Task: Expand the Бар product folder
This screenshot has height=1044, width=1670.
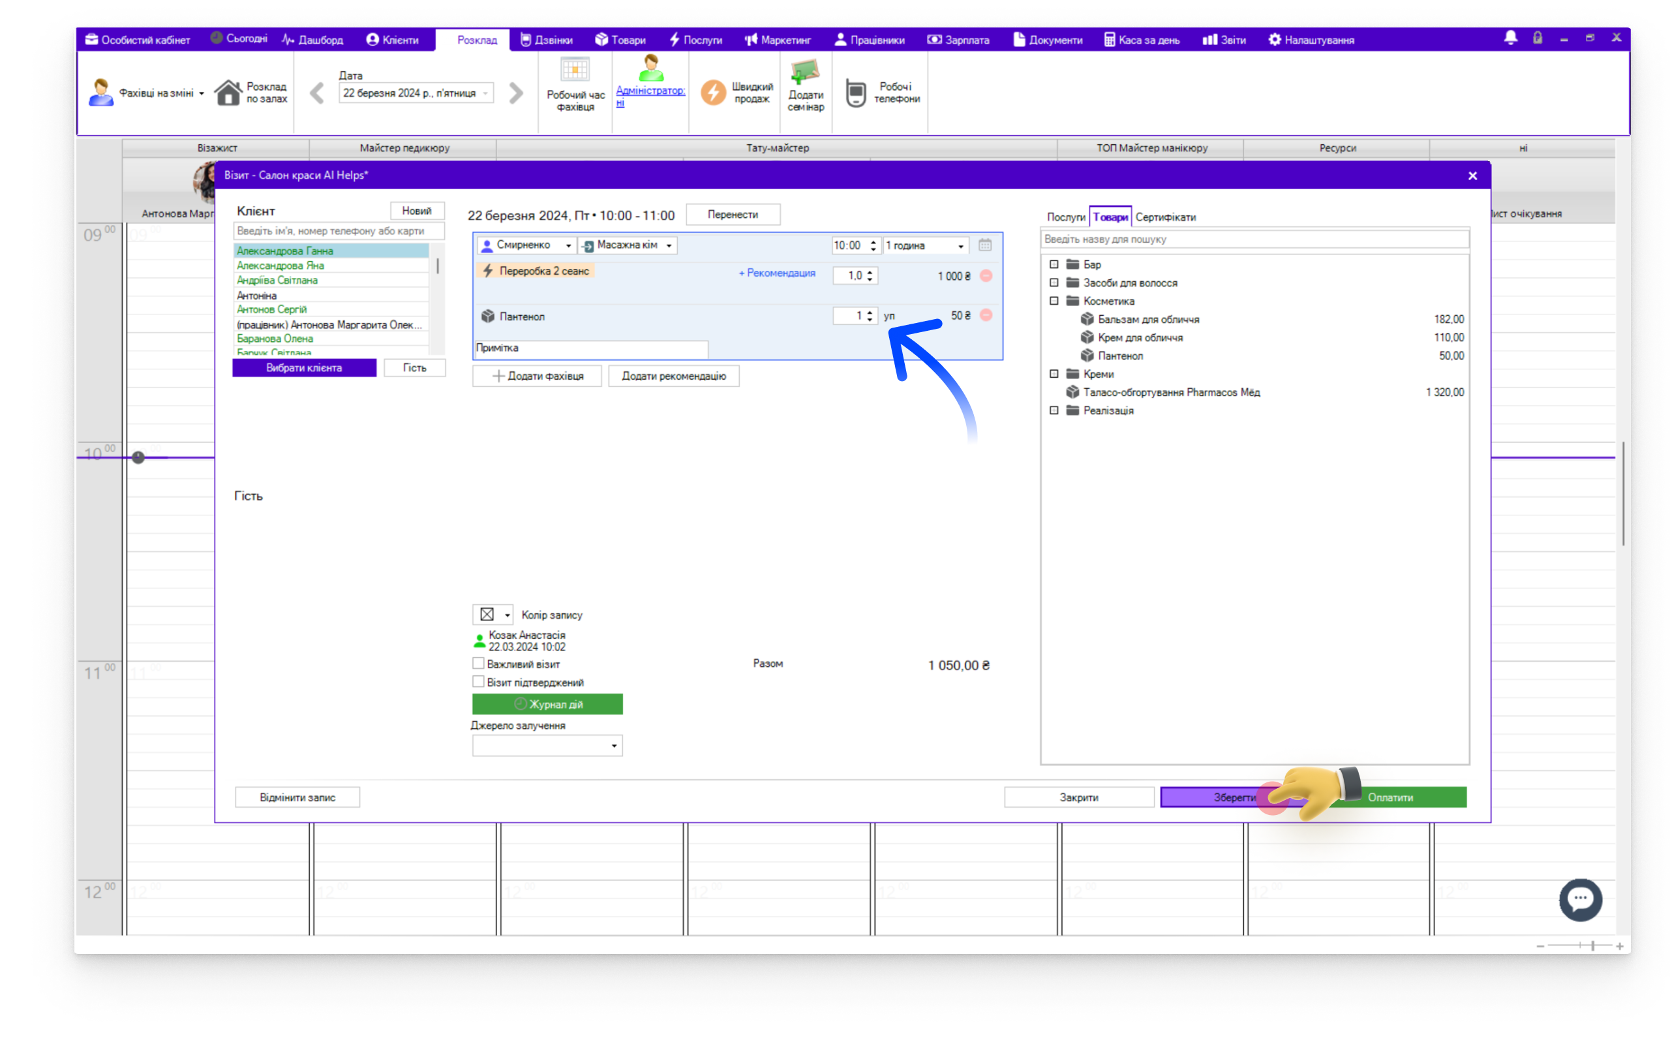Action: 1054,264
